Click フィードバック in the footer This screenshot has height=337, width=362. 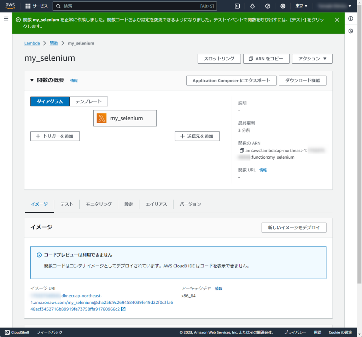[x=49, y=332]
